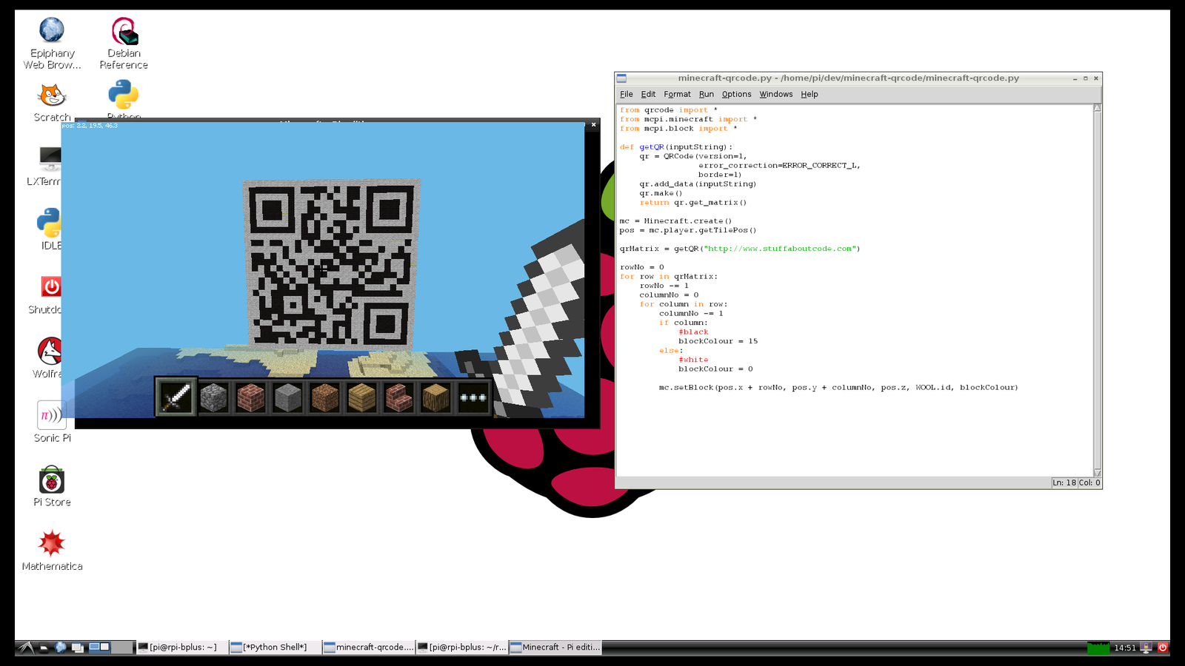Click the IDLE editor vertical scrollbar
The width and height of the screenshot is (1185, 666).
[x=1098, y=290]
